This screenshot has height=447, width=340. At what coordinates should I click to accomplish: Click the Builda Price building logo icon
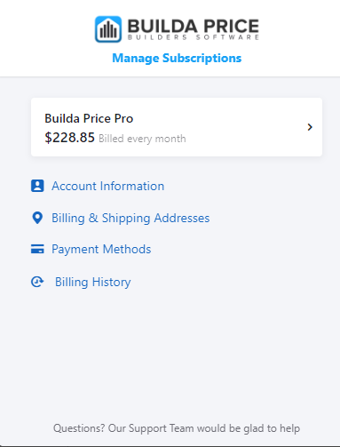pyautogui.click(x=108, y=29)
